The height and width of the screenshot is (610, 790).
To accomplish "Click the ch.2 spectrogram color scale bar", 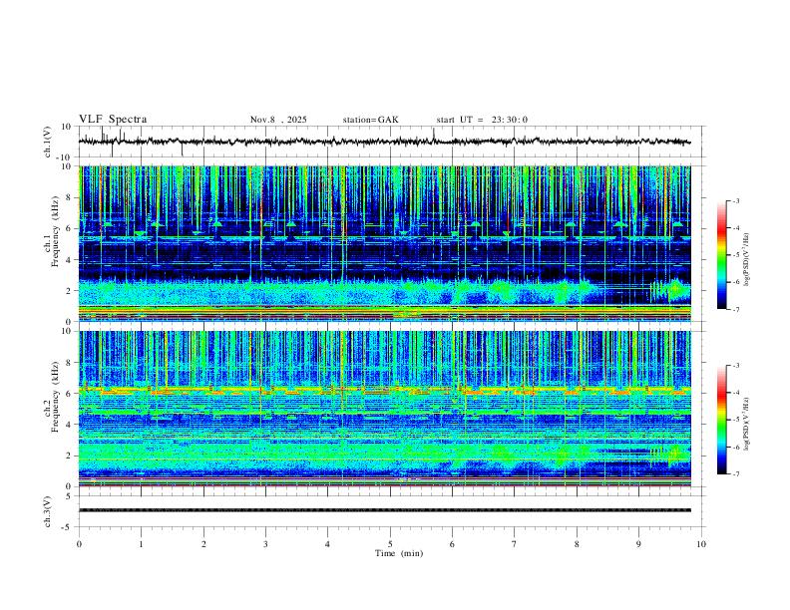I will (721, 420).
